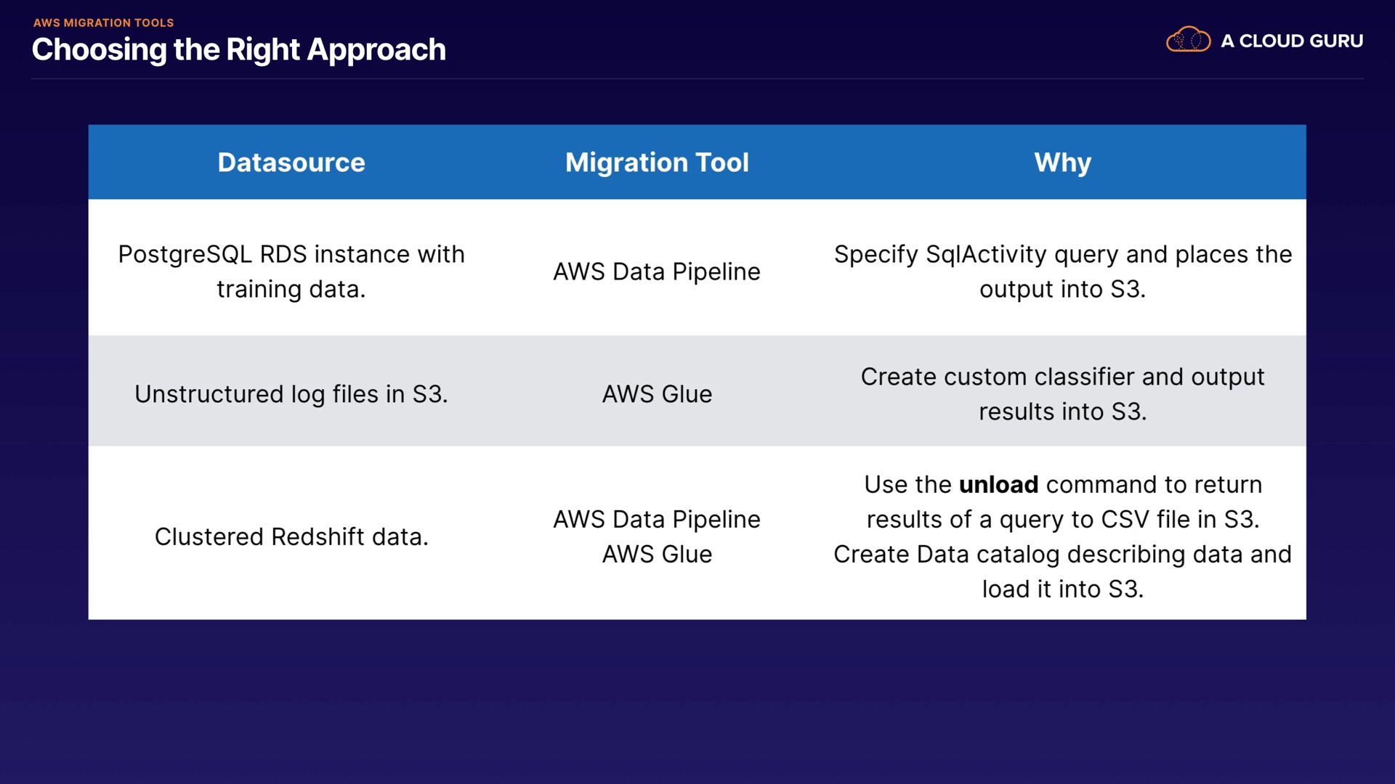Click the bold unload command word
Viewport: 1395px width, 784px height.
point(998,485)
